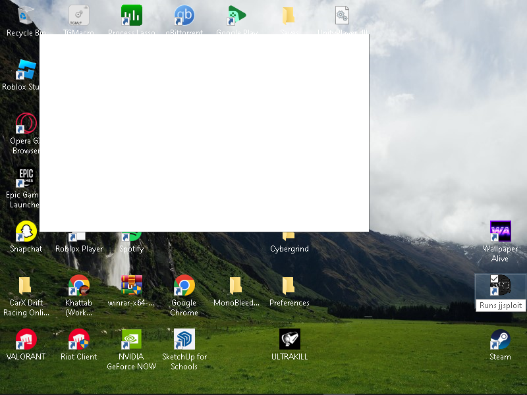This screenshot has width=527, height=395.
Task: Select the VALORANT desktop shortcut
Action: tap(26, 339)
